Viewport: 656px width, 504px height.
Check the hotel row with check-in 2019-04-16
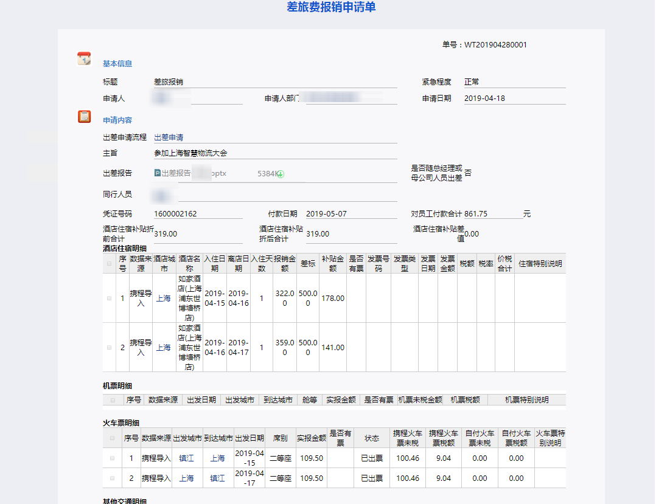[x=109, y=347]
